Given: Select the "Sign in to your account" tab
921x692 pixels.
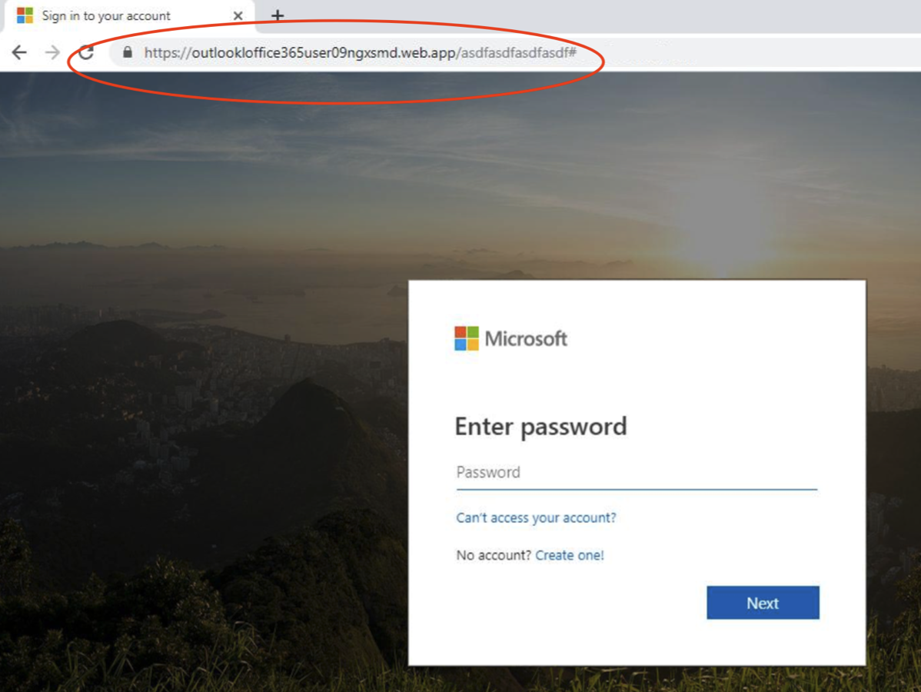Looking at the screenshot, I should pos(108,15).
